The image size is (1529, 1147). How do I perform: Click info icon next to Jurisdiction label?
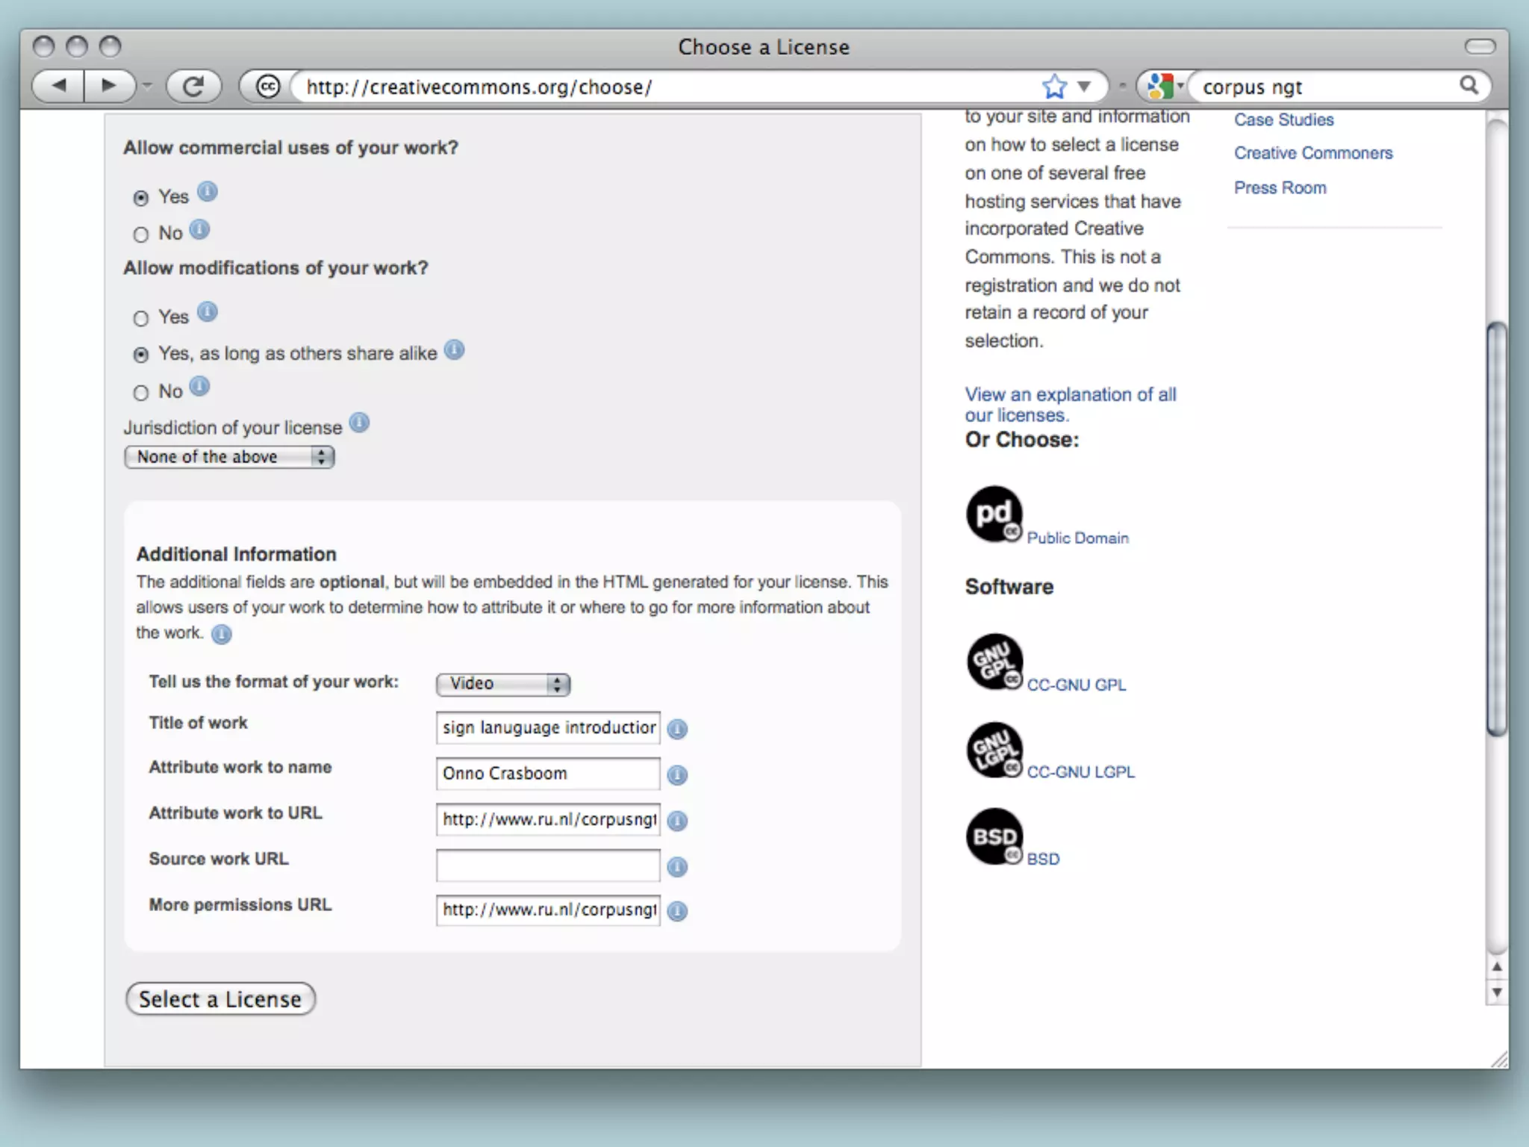[359, 423]
